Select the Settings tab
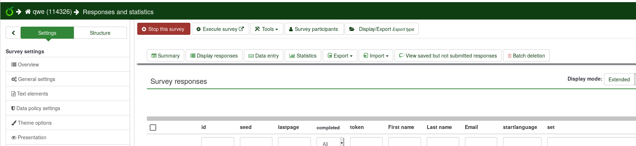Screen dimensions: 636x146 (x=47, y=33)
